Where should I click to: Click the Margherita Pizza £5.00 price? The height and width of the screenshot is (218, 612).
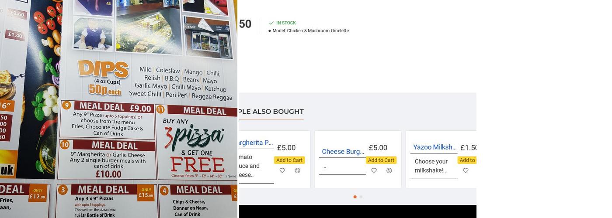(x=286, y=148)
